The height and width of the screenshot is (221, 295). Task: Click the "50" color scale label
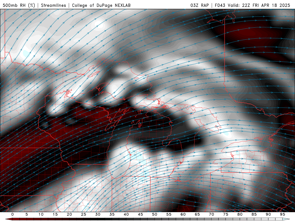(x=155, y=214)
